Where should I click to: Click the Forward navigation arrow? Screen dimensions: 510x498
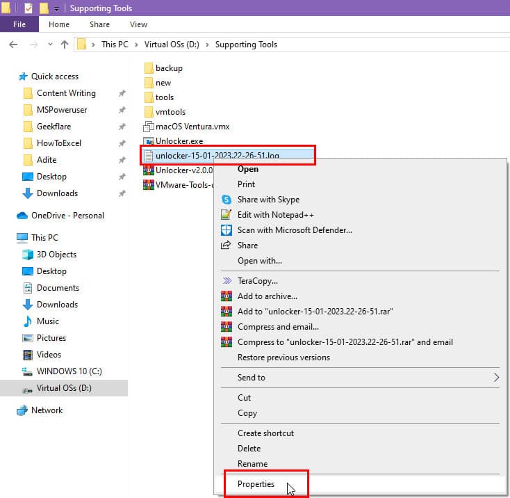point(33,45)
